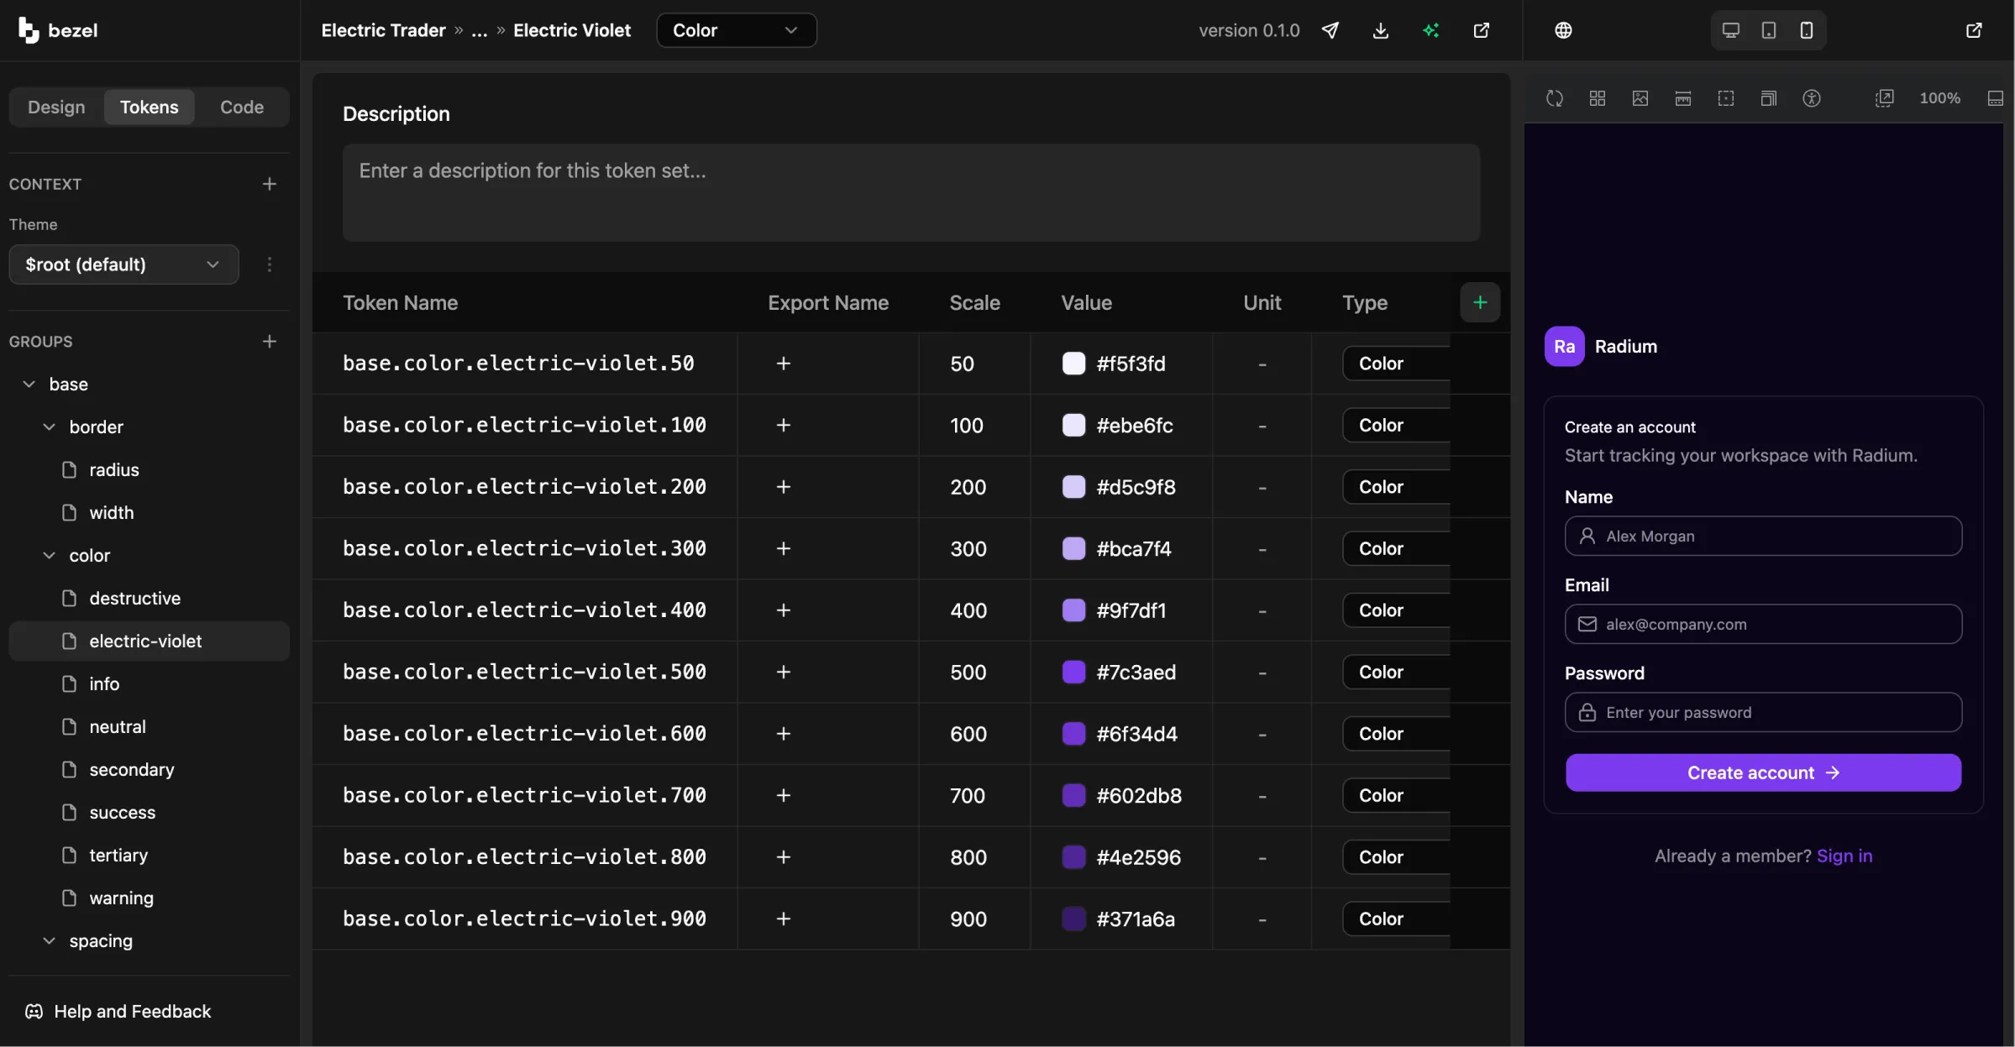2015x1047 pixels.
Task: Open Type dropdown for electric-violet.100
Action: pos(1396,425)
